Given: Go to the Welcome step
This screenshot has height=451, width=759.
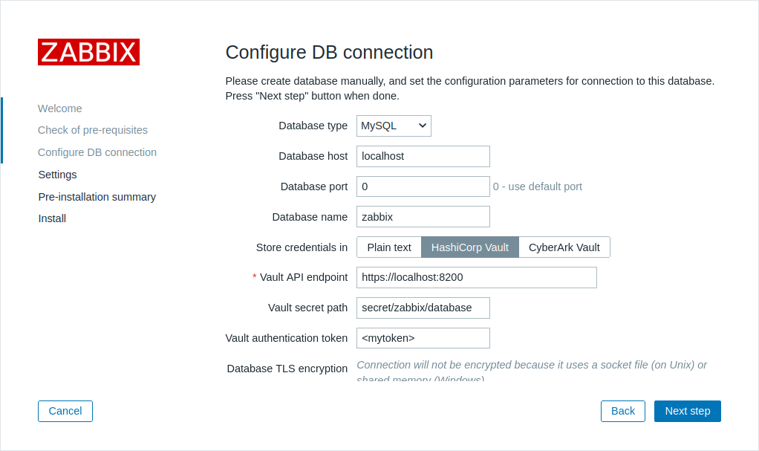Looking at the screenshot, I should pos(60,108).
